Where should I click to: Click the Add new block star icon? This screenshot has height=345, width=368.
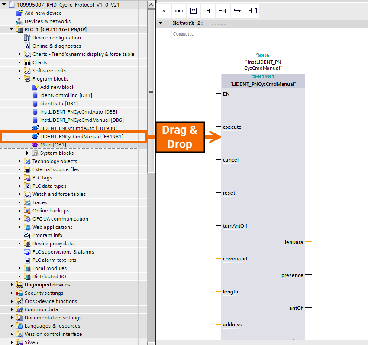pyautogui.click(x=35, y=87)
